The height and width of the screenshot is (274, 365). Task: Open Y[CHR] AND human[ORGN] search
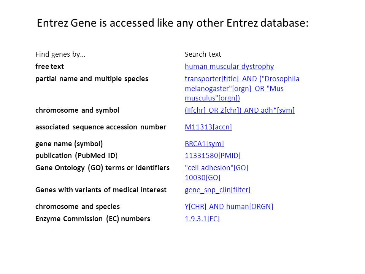229,206
